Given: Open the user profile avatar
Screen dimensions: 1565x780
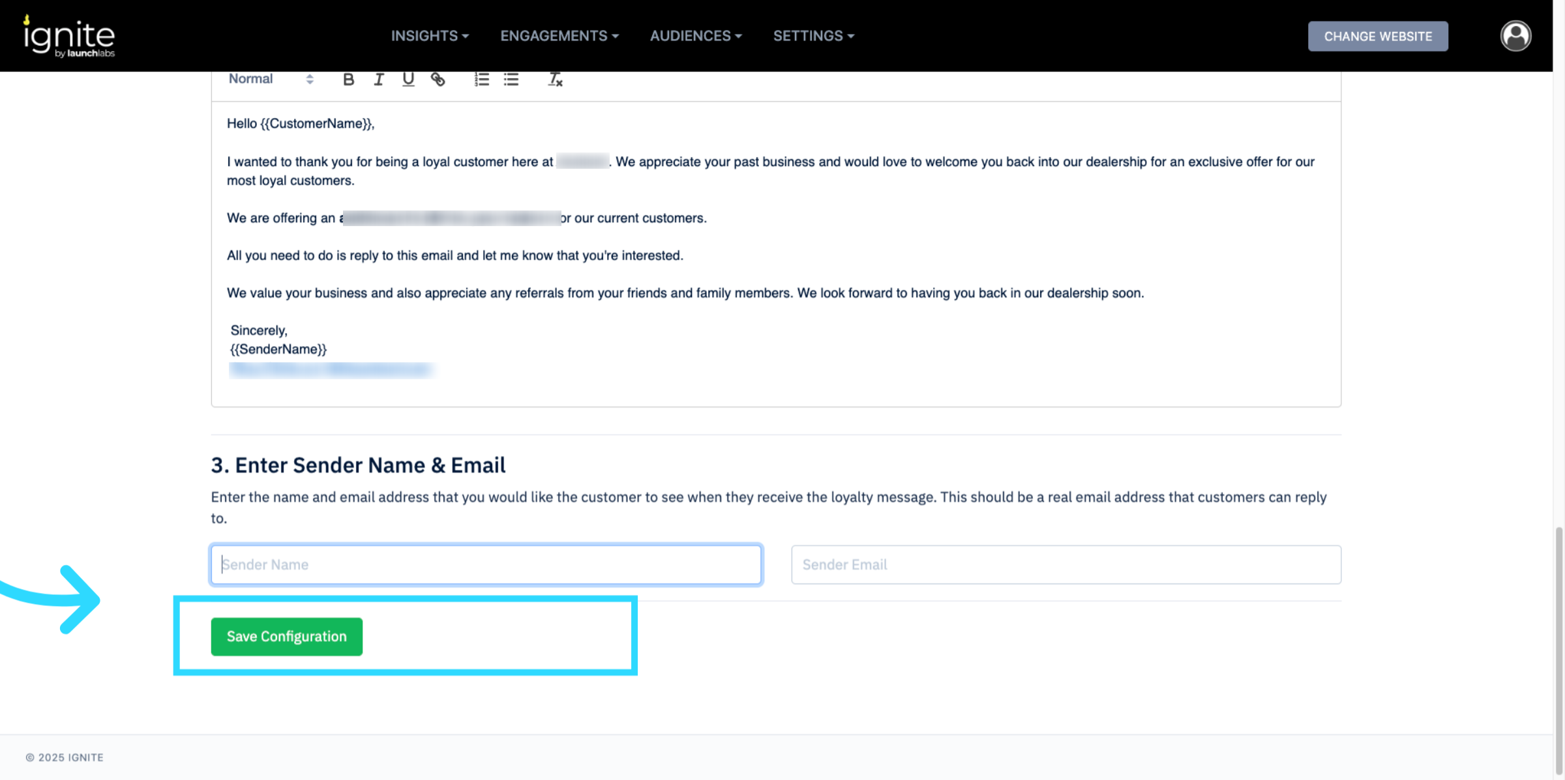Looking at the screenshot, I should click(x=1515, y=36).
